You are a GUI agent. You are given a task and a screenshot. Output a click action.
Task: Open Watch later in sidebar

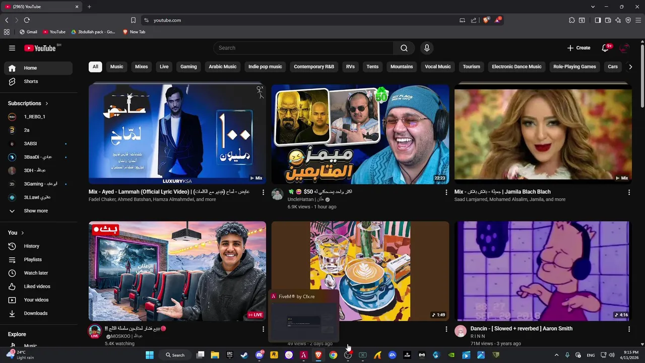click(38, 273)
